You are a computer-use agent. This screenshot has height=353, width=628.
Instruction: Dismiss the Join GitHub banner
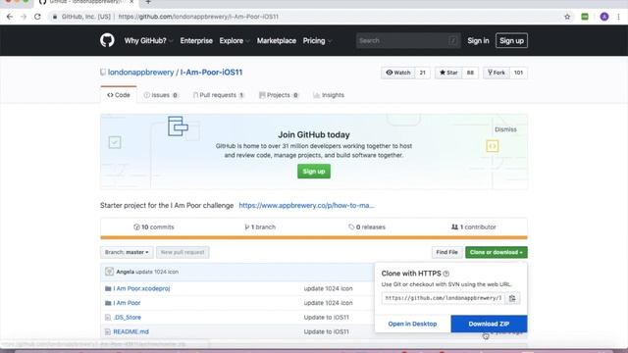pyautogui.click(x=505, y=129)
